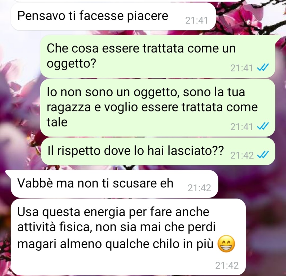Select 'Usa questa energia' message bubble
Viewport: 286px width, 276px height.
point(128,237)
